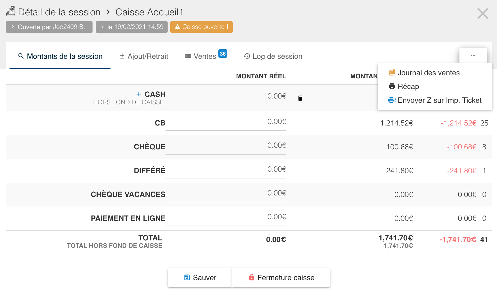This screenshot has width=497, height=296.
Task: Select the Montants de la session tab
Action: coord(60,56)
